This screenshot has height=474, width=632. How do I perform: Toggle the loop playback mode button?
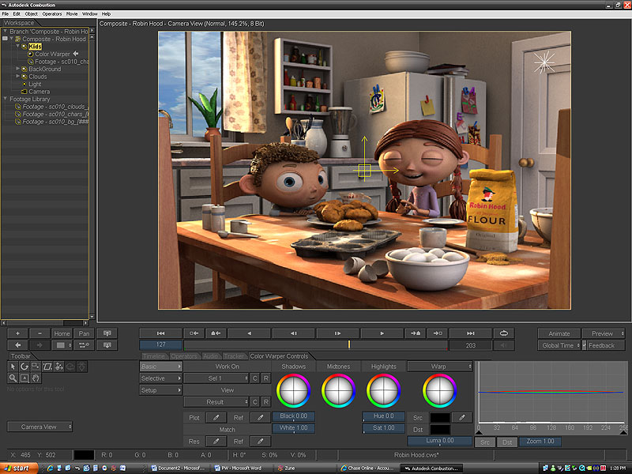pyautogui.click(x=504, y=333)
